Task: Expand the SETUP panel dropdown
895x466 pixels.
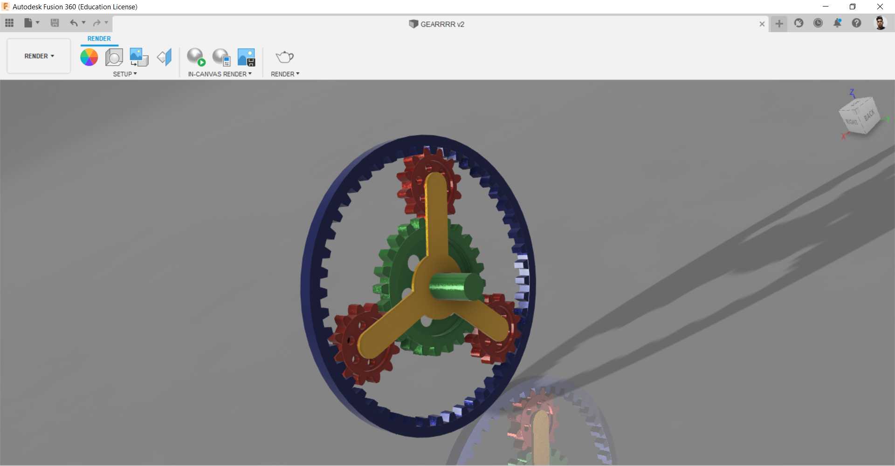Action: point(125,74)
